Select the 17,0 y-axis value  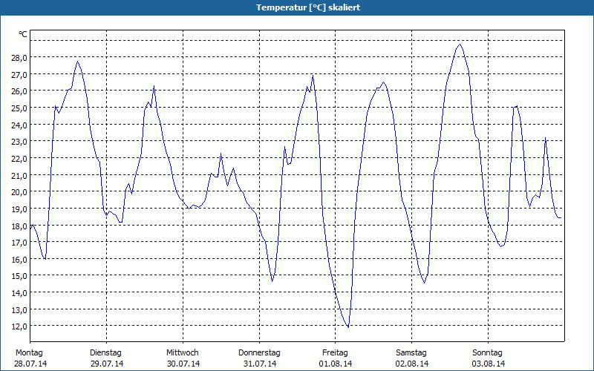point(19,243)
